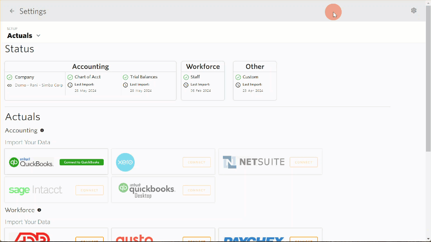Click the Sage Intacct Connect button
This screenshot has width=431, height=242.
90,190
